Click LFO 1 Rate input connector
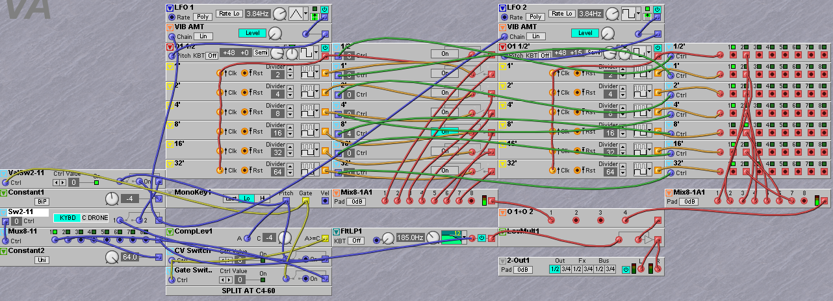 pos(172,17)
